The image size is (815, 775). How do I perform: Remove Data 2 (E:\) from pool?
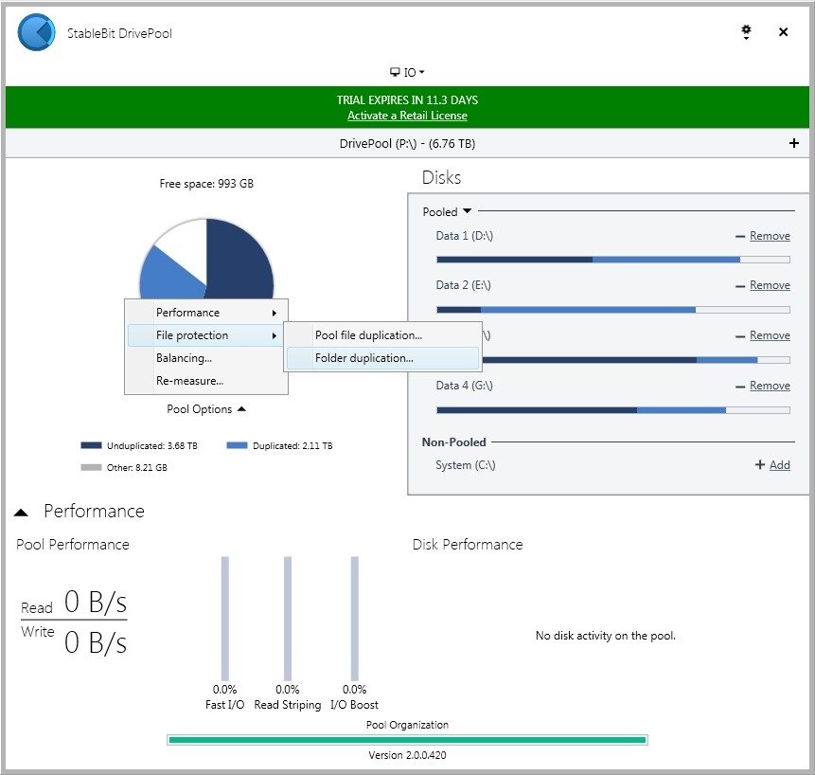tap(770, 285)
